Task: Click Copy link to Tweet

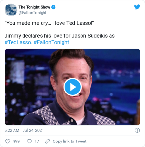Action: 70,141
